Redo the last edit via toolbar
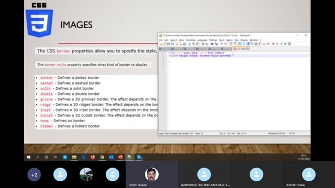The image size is (335, 188). [x=207, y=44]
